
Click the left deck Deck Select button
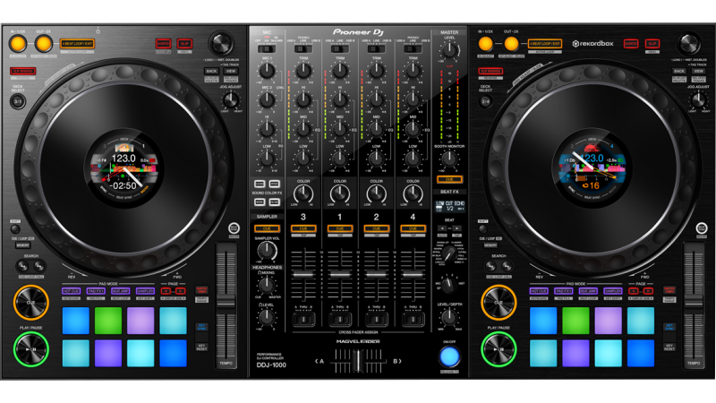click(x=18, y=101)
